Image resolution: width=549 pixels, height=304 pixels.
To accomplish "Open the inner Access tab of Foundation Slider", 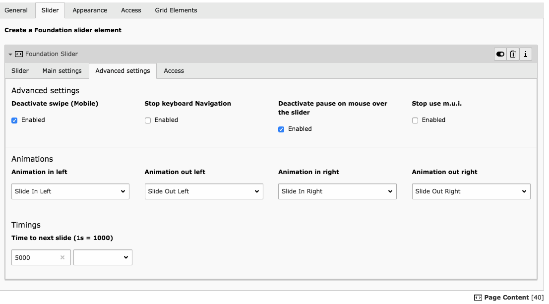I will click(174, 71).
